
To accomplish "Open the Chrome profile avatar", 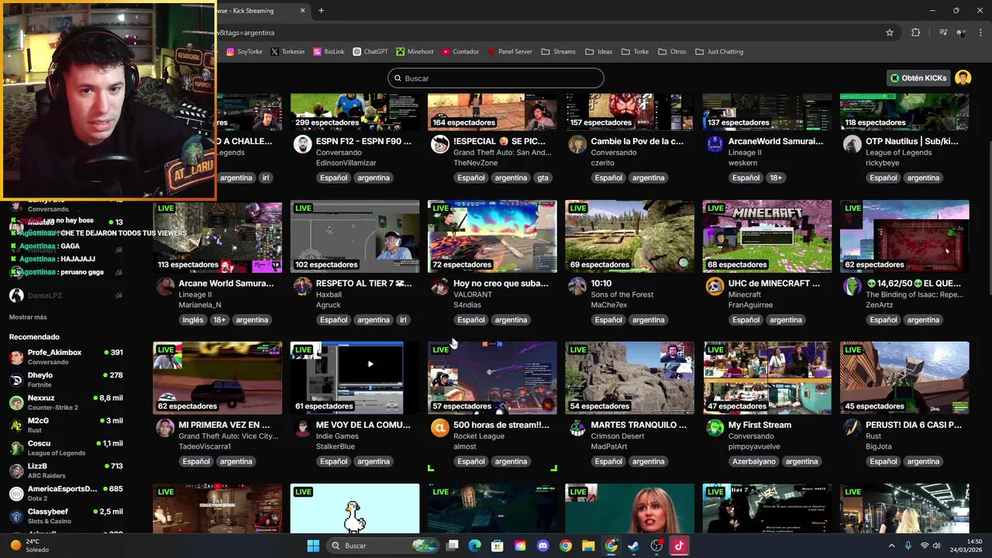I will tap(962, 33).
